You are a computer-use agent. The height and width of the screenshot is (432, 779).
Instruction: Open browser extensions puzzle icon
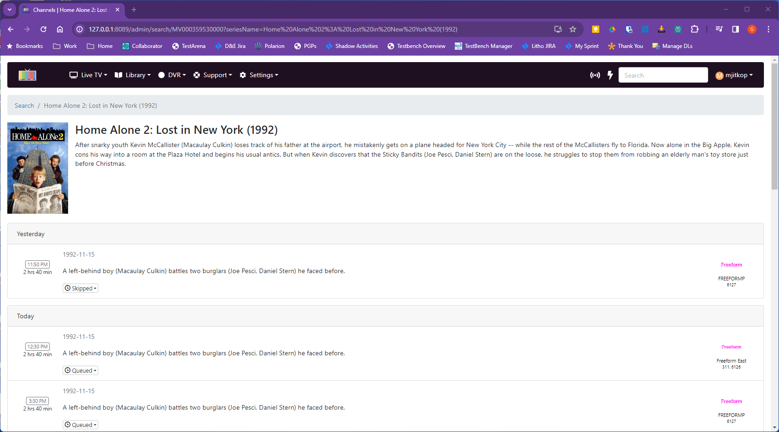point(694,29)
